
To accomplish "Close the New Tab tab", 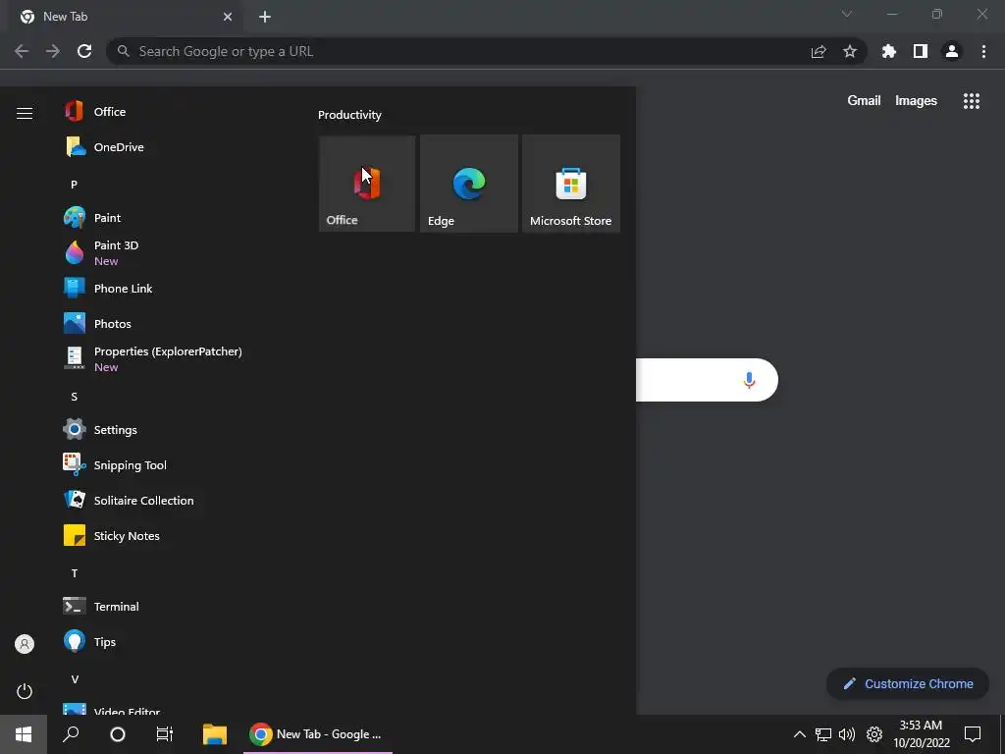I will point(228,17).
